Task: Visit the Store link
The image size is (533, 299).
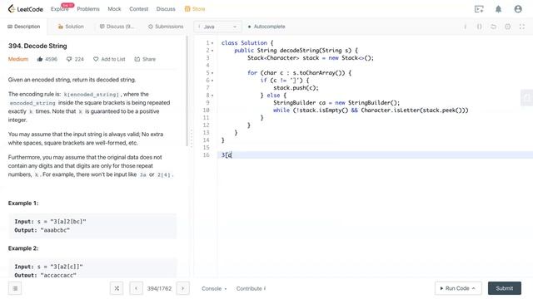Action: 195,9
